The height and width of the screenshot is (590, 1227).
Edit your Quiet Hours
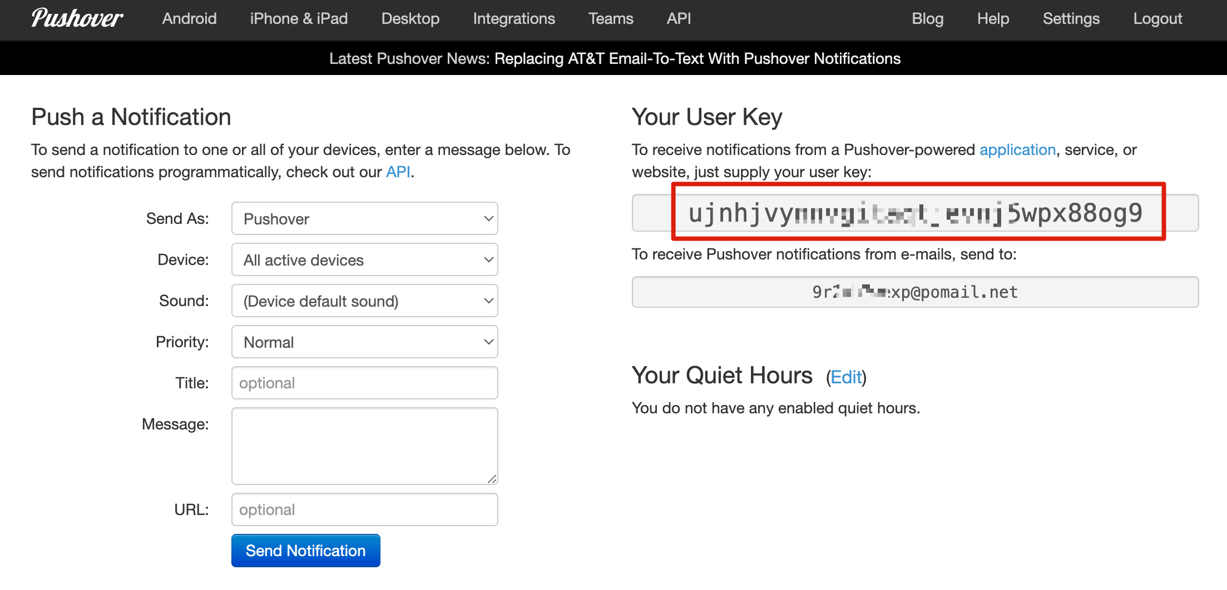click(x=846, y=378)
